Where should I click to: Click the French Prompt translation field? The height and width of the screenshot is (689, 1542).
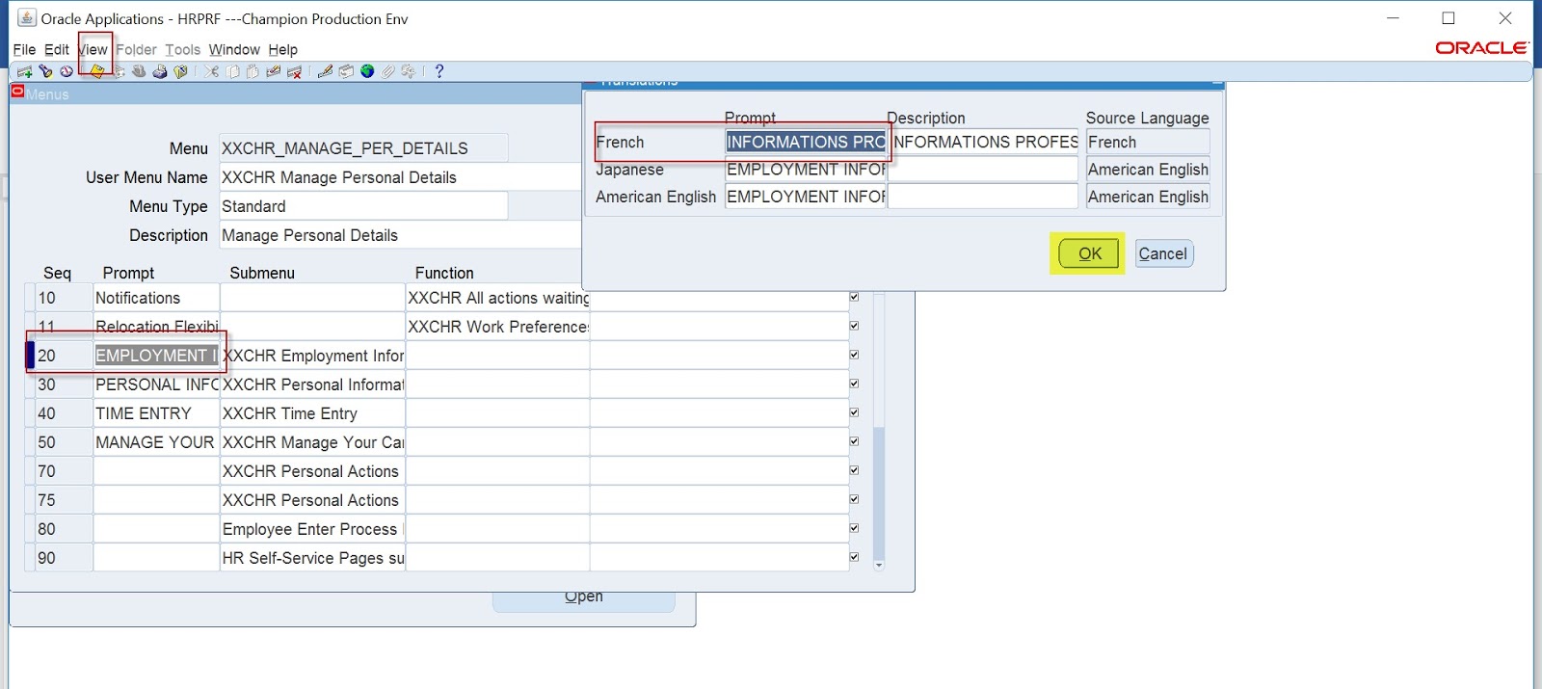coord(806,142)
